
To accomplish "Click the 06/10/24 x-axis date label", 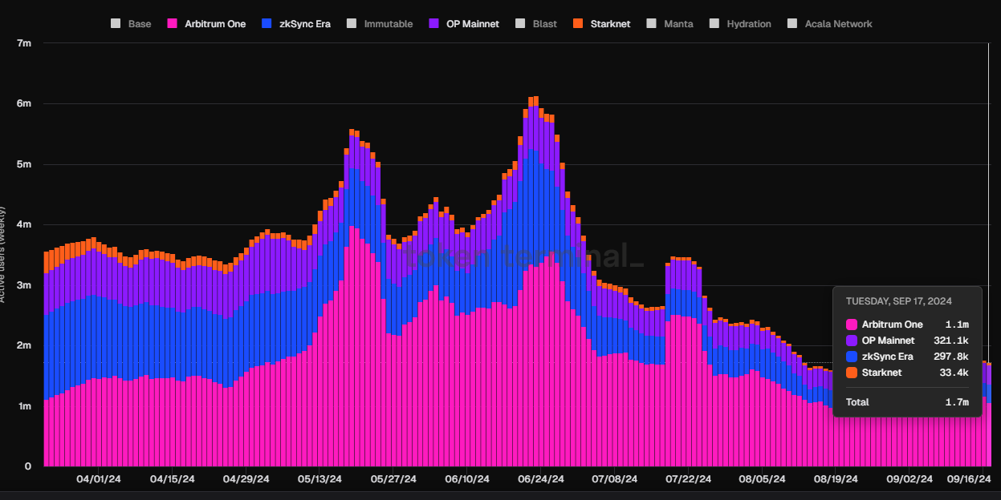I will [467, 479].
